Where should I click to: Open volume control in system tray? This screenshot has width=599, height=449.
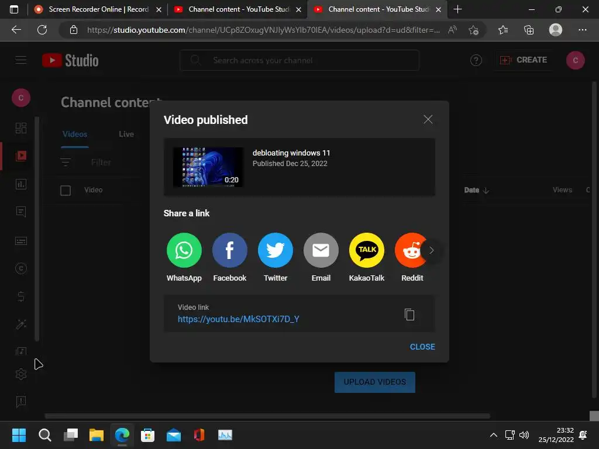(524, 435)
